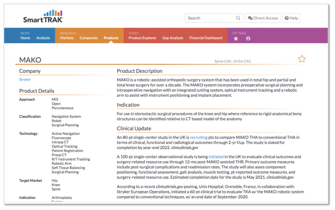Click the 'Robotic Arm' technology entry
Image resolution: width=335 pixels, height=210 pixels.
pyautogui.click(x=61, y=164)
